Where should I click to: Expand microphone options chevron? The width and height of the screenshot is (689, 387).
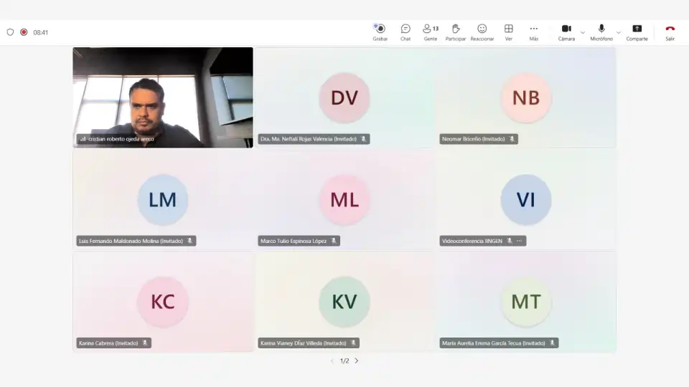click(618, 32)
